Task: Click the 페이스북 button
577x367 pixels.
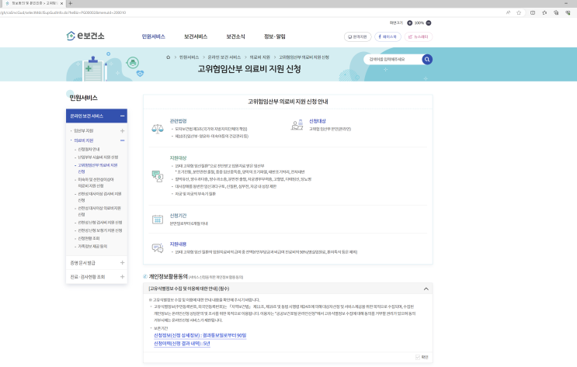Action: [x=388, y=36]
